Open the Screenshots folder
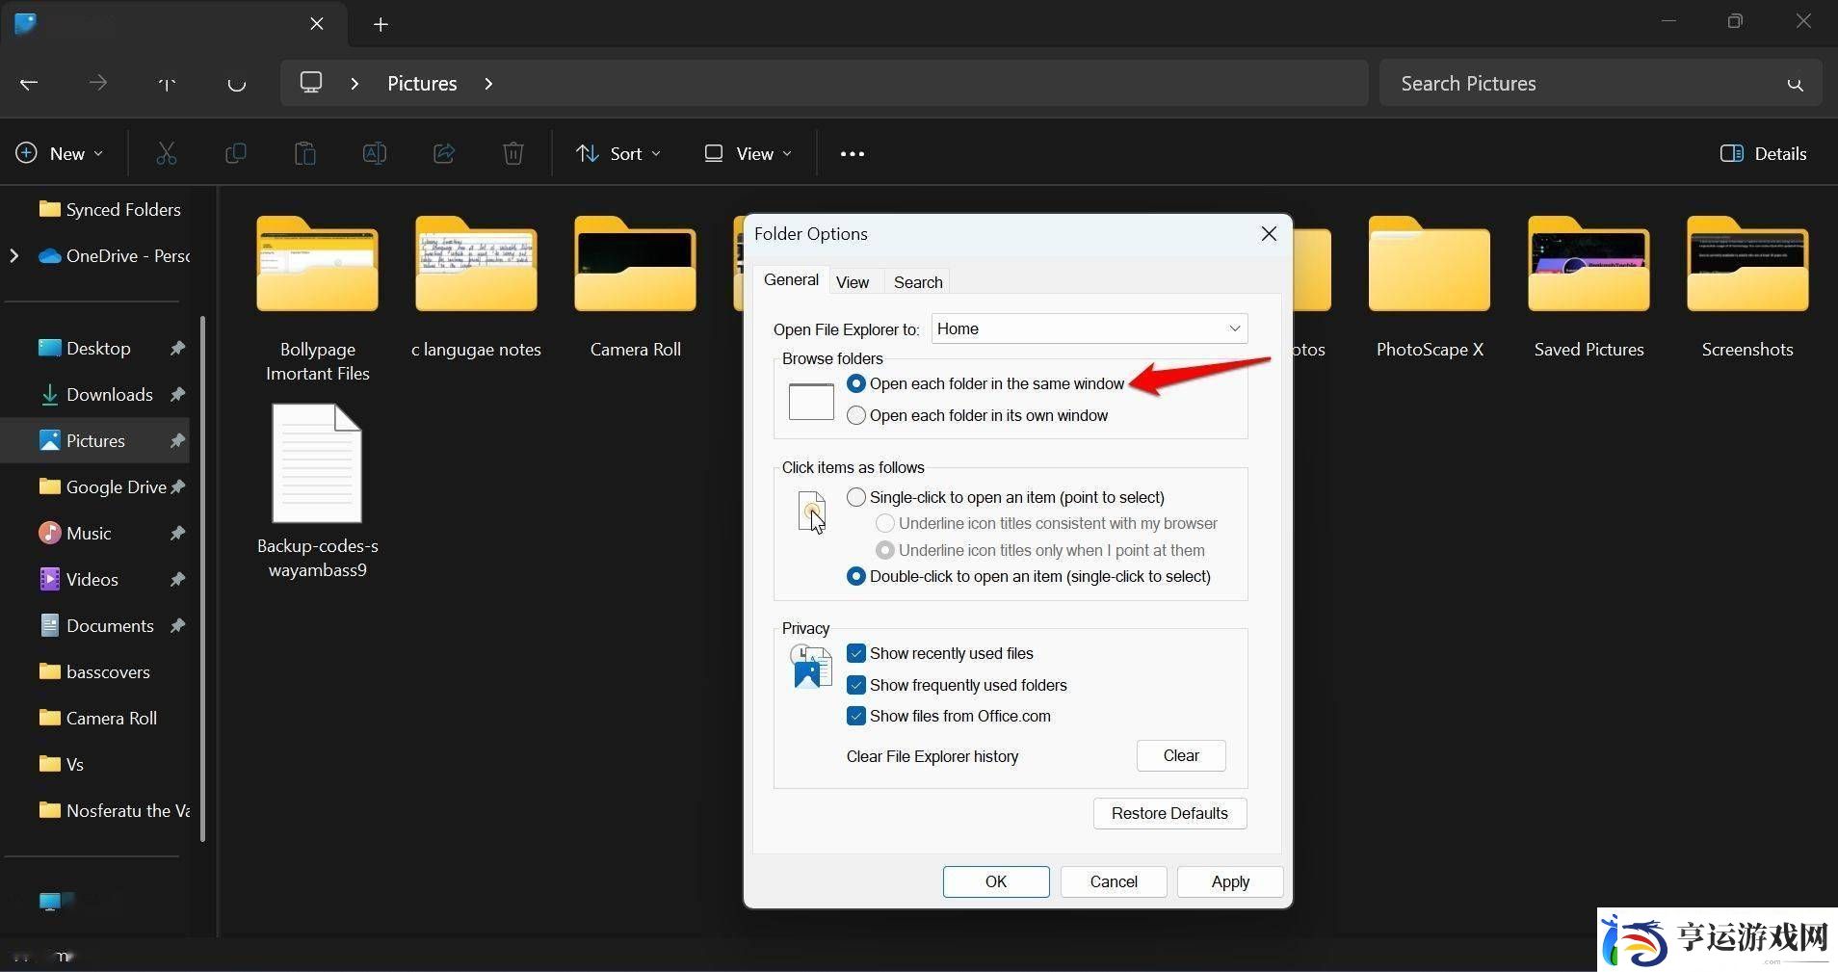The height and width of the screenshot is (972, 1838). click(1747, 287)
